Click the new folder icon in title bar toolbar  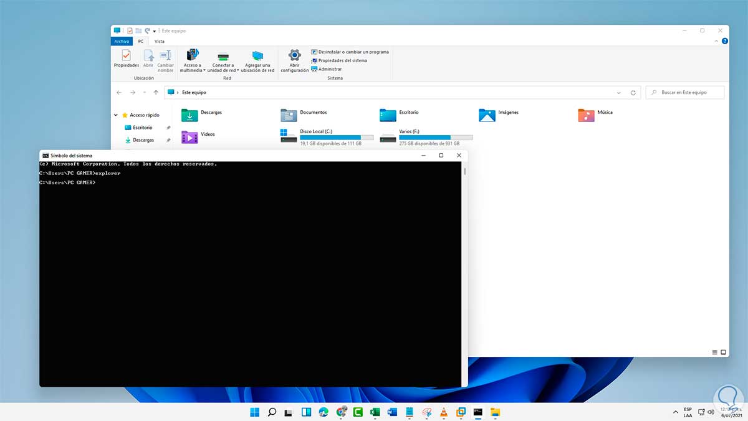pyautogui.click(x=138, y=31)
